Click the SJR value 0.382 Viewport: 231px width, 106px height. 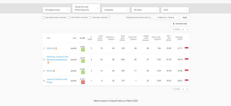pos(82,47)
